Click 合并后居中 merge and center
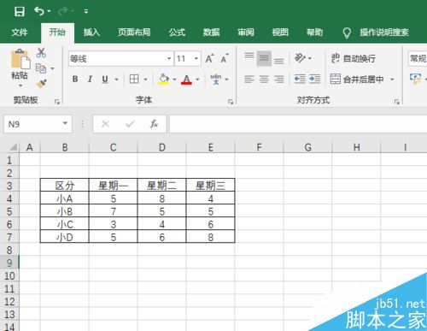Image resolution: width=427 pixels, height=331 pixels. click(357, 79)
